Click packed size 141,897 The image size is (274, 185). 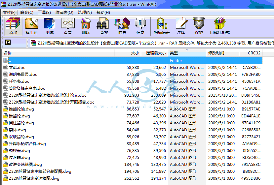[159, 171]
